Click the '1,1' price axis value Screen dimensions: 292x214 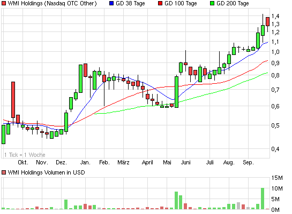coord(275,42)
